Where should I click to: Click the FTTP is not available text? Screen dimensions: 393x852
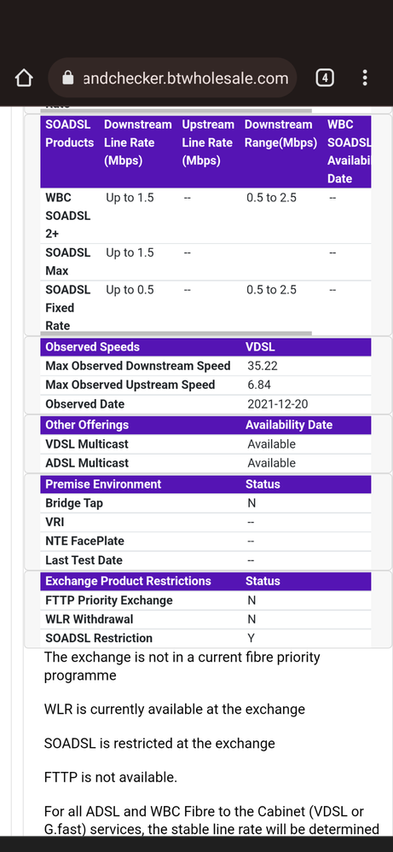click(x=111, y=778)
